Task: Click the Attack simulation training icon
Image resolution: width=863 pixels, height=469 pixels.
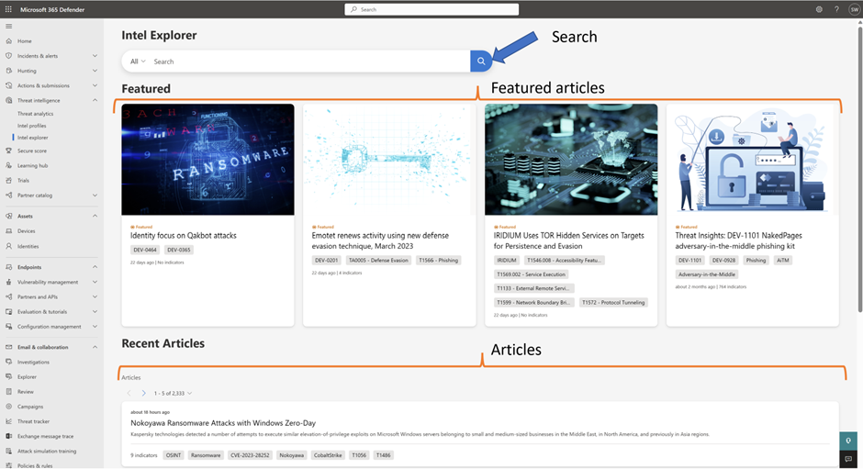Action: coord(9,452)
